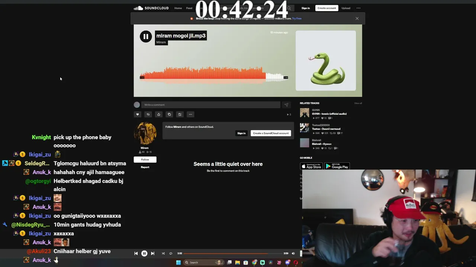Copy the track link icon
Viewport: 476px width, 267px height.
coord(169,114)
